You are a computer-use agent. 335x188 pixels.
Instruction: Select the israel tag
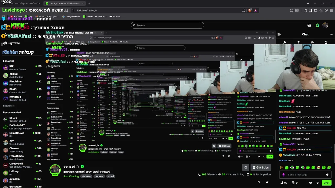[x=111, y=176]
